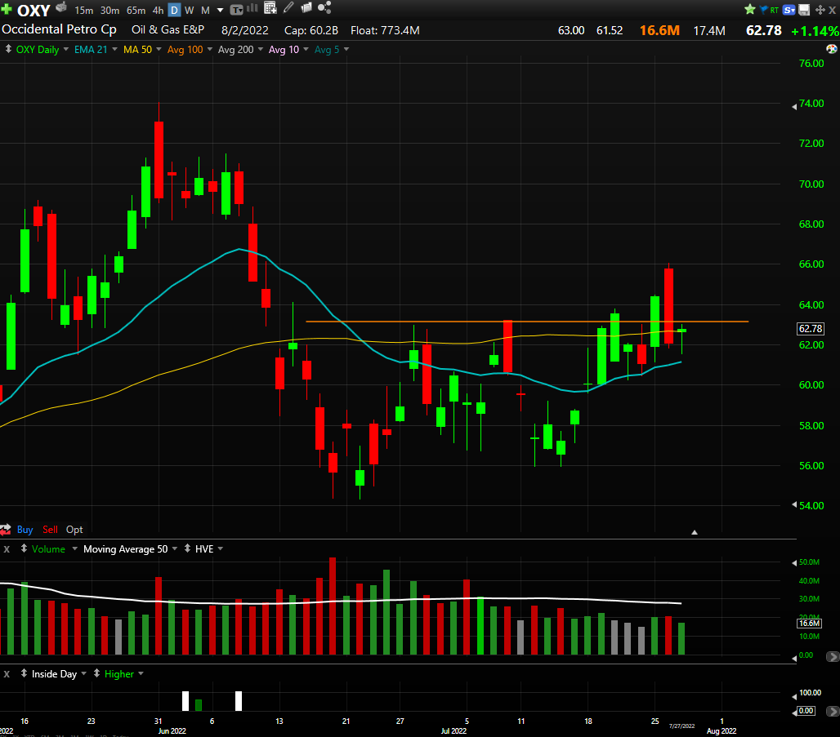Open the briefcase icon beside OXY ticker
The width and height of the screenshot is (840, 737).
click(x=61, y=7)
